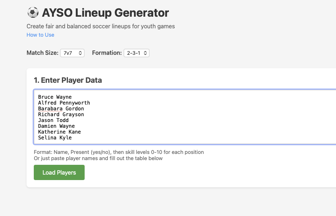Image resolution: width=336 pixels, height=216 pixels.
Task: Click the Match Size label
Action: click(42, 53)
